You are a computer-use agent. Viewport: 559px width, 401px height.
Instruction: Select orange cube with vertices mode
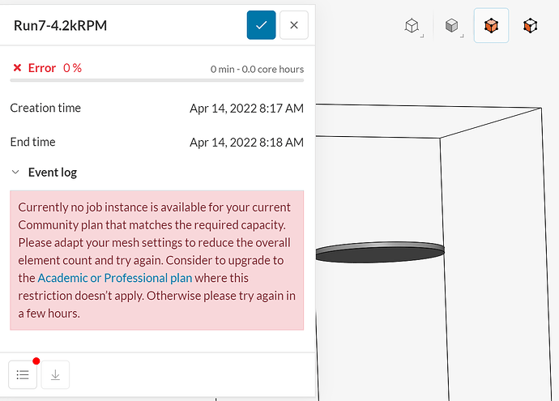(530, 26)
